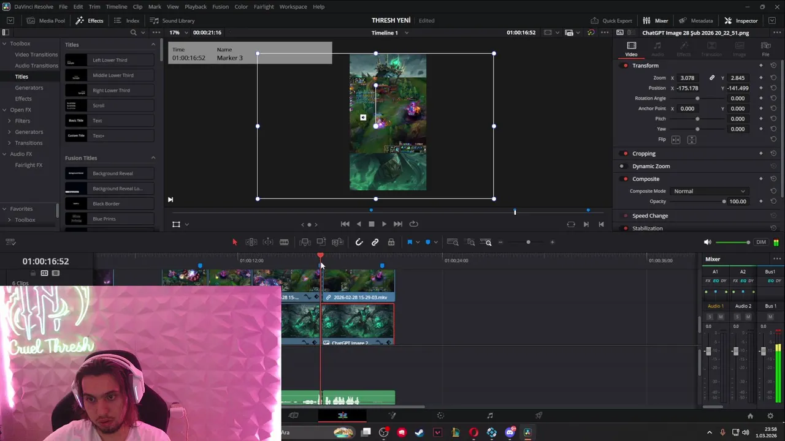Add a blue marker at playhead
Screen dimensions: 785x441
428,242
